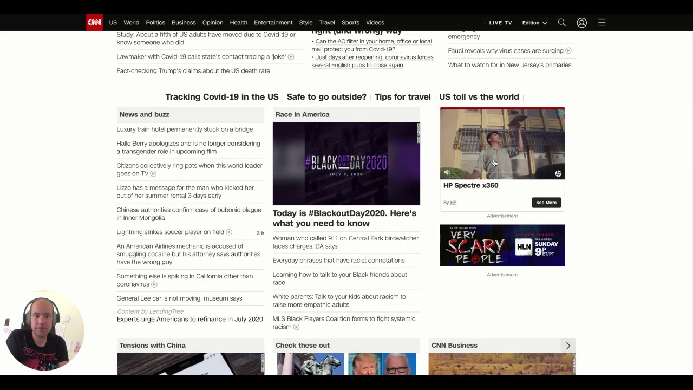Read Luxury train hotel stuck on bridge story
Screen dimensions: 693x390
185,129
